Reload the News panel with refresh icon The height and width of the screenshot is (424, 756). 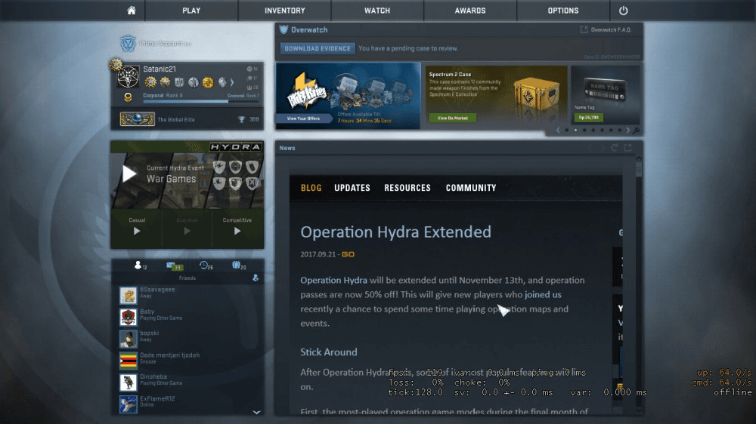tap(614, 148)
